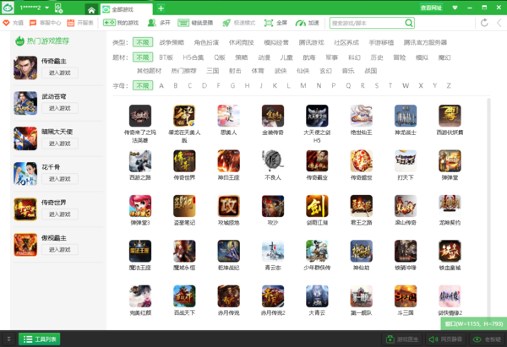Screen dimensions: 507x347
Task: Filter theme by H5合集
Action: [194, 57]
